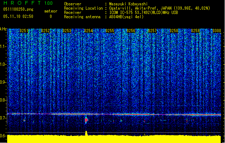Viewport: 225px width, 143px height.
Task: Click the 0253 time marker
Action: (x=67, y=31)
